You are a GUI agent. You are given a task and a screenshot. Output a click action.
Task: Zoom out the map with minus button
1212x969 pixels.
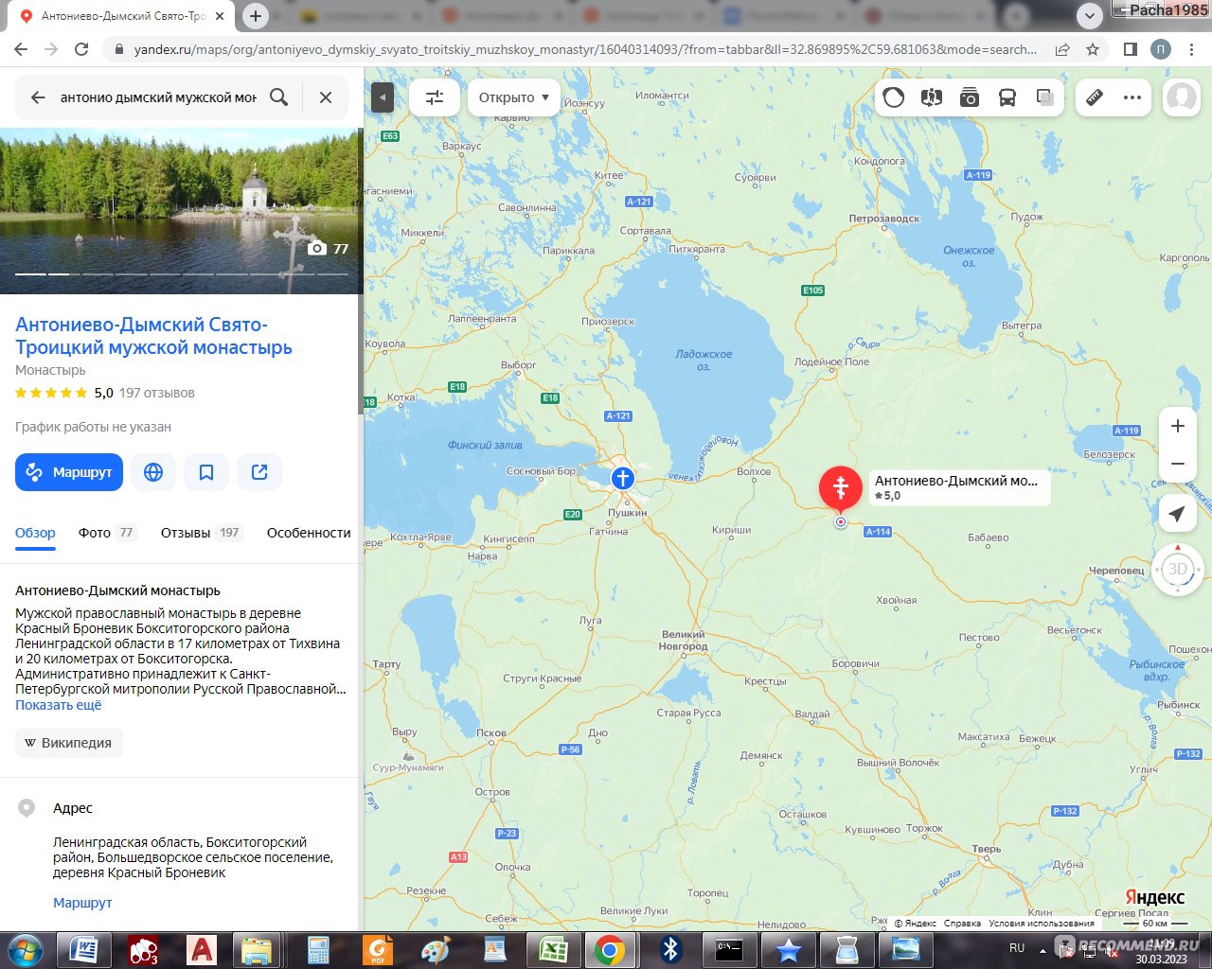coord(1177,464)
